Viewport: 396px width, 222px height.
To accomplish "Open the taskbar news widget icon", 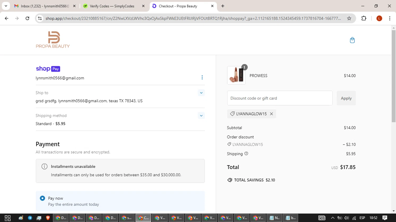I will (322, 218).
